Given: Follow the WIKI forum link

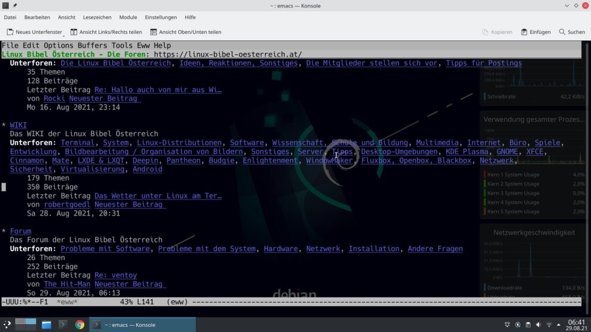Looking at the screenshot, I should (x=18, y=125).
